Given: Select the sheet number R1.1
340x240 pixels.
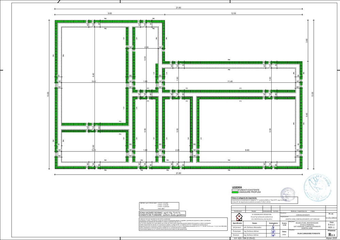Looking at the screenshot, I should tap(331, 235).
